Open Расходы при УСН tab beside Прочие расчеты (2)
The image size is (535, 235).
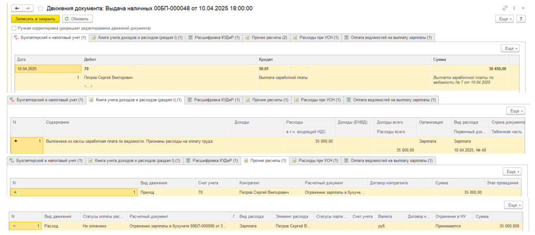tap(316, 38)
